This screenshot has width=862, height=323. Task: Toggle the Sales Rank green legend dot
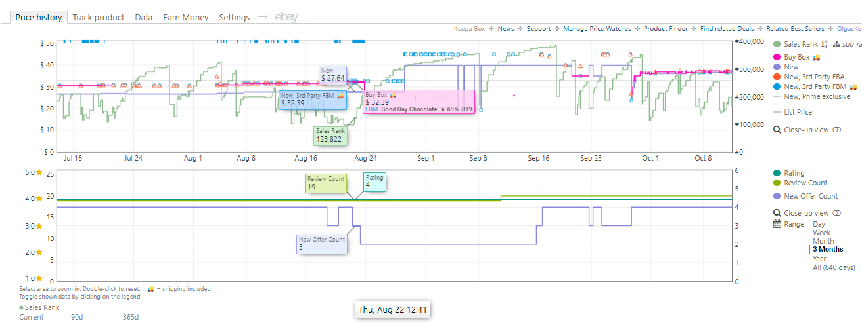click(778, 45)
